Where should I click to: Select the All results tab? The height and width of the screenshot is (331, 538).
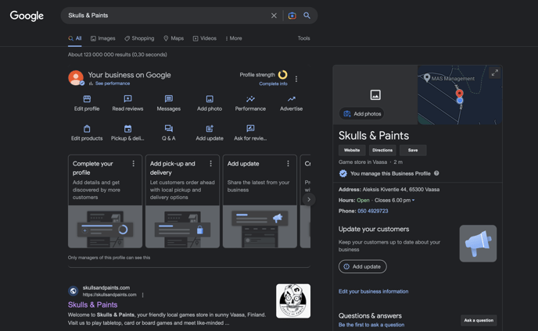click(75, 38)
